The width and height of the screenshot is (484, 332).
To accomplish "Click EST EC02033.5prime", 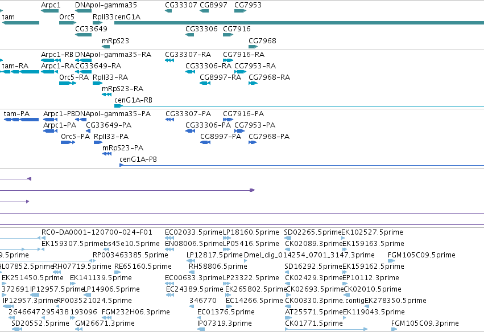I will point(193,232).
